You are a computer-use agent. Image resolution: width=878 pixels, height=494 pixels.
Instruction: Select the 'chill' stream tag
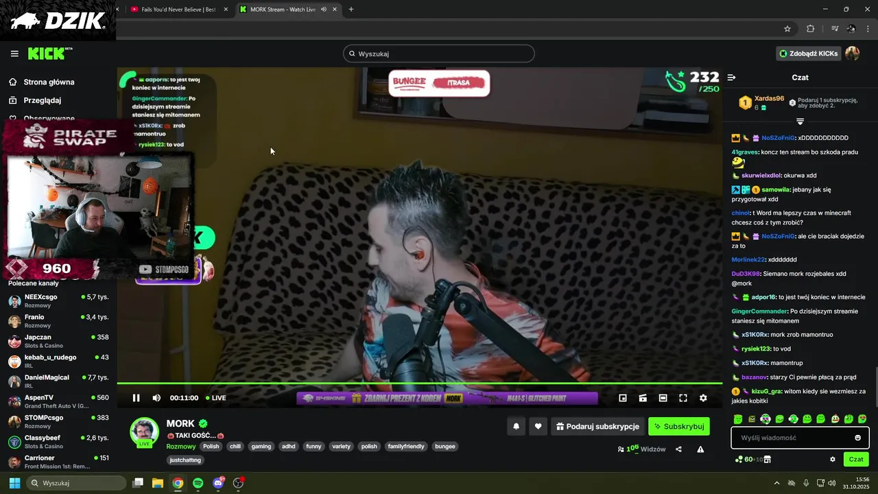pos(235,447)
